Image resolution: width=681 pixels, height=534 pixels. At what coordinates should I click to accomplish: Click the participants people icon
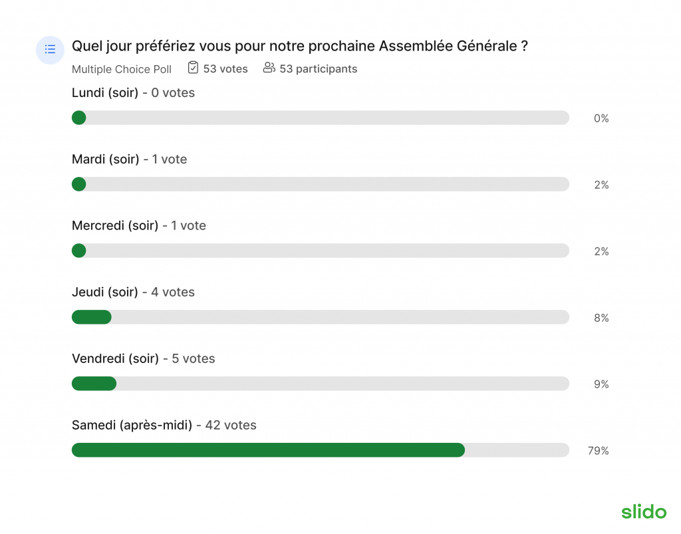269,68
